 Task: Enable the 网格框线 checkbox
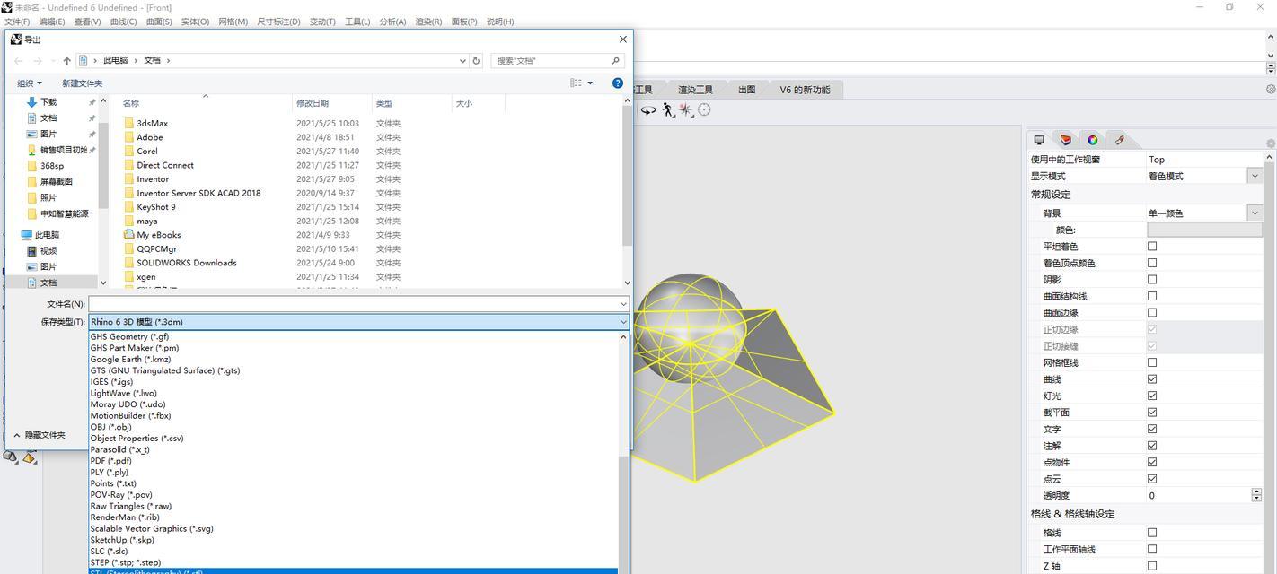[x=1152, y=362]
